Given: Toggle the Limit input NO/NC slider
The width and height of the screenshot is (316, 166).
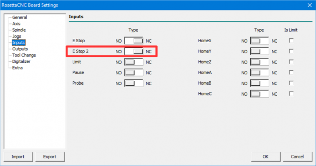Looking at the screenshot, I should [134, 62].
